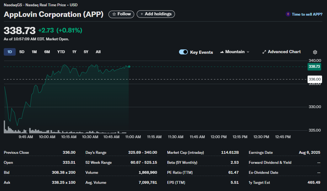Click the 336.00 previous close axis label
Image resolution: width=327 pixels, height=191 pixels.
point(315,79)
